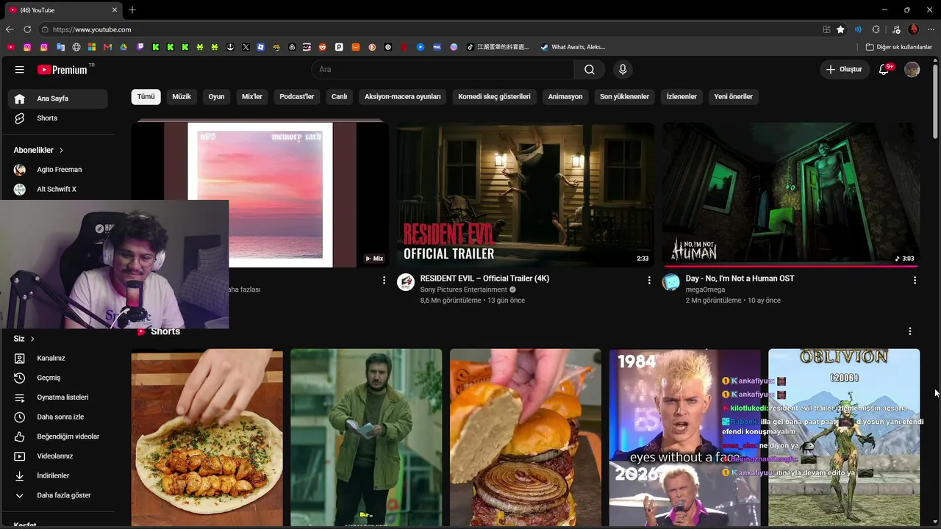Open Daha sonra izle list
This screenshot has width=941, height=529.
coord(58,417)
